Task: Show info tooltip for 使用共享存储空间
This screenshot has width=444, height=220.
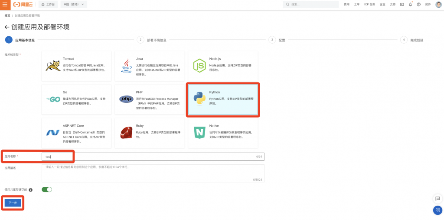Action: pyautogui.click(x=31, y=190)
